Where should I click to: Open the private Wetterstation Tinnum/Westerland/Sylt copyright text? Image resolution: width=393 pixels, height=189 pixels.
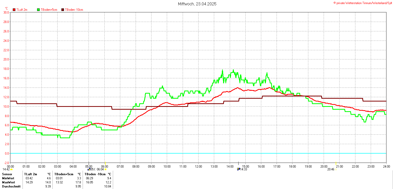click(x=363, y=3)
